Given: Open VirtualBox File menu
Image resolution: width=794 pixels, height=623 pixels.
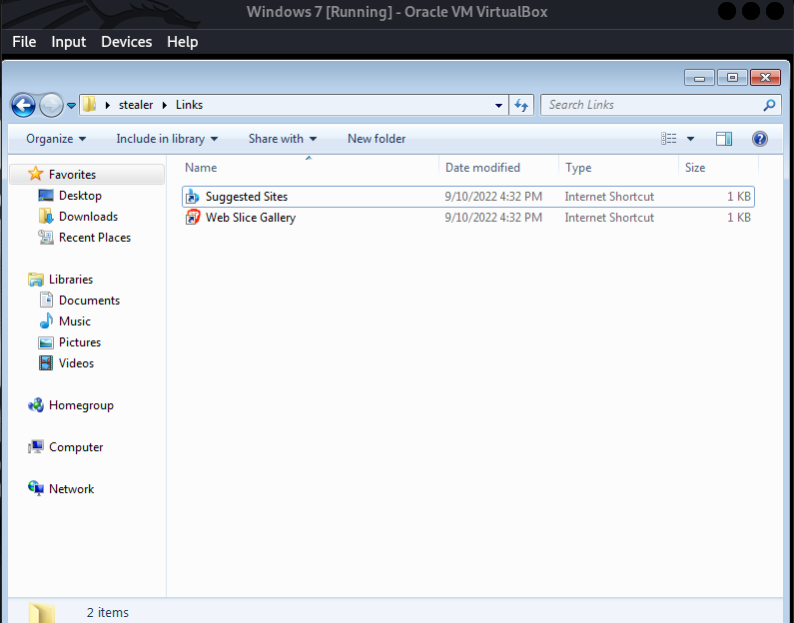Looking at the screenshot, I should pyautogui.click(x=24, y=42).
